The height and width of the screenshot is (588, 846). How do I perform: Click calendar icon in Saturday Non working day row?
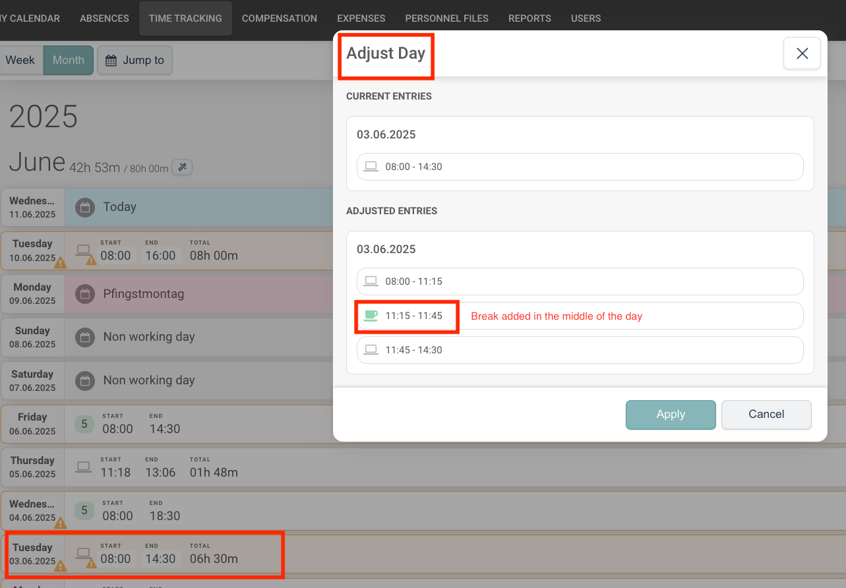coord(84,381)
